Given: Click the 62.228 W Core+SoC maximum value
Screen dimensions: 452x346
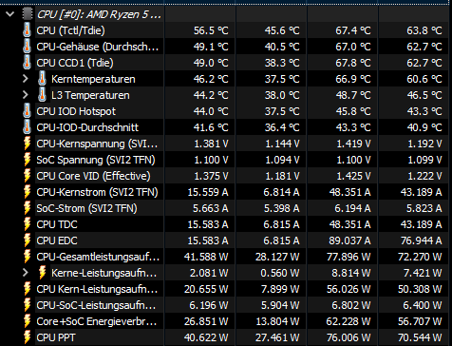Looking at the screenshot, I should pyautogui.click(x=348, y=321).
